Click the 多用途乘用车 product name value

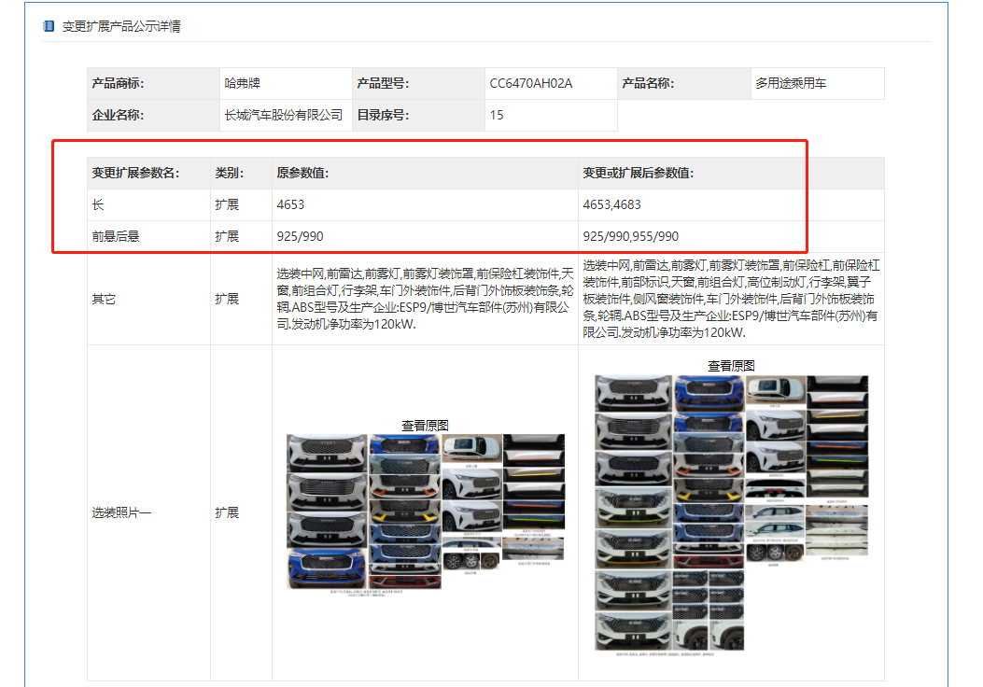[792, 83]
